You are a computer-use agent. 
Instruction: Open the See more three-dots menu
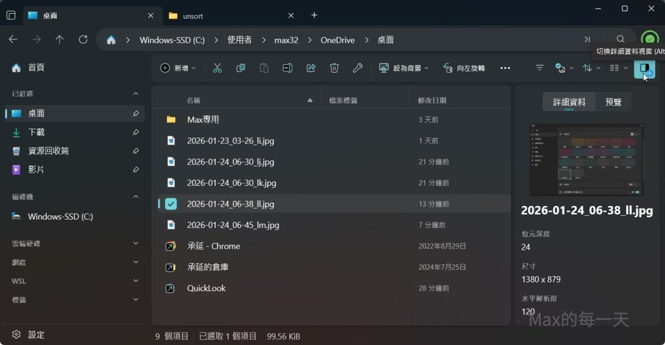tap(505, 68)
